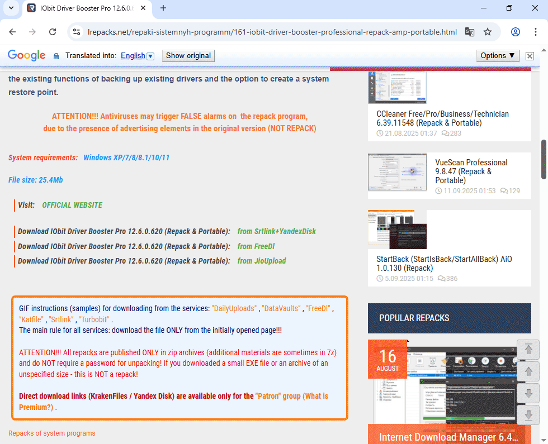Click the lrepacks.net URL in address bar

pos(272,32)
